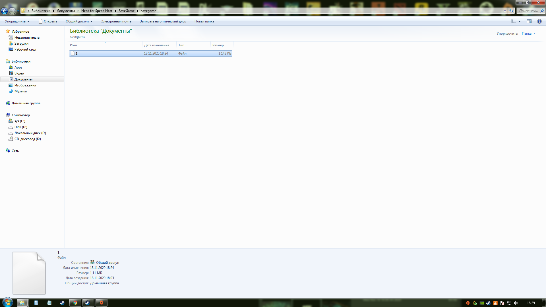Refresh the folder view
Viewport: 546px width, 307px height.
[511, 11]
